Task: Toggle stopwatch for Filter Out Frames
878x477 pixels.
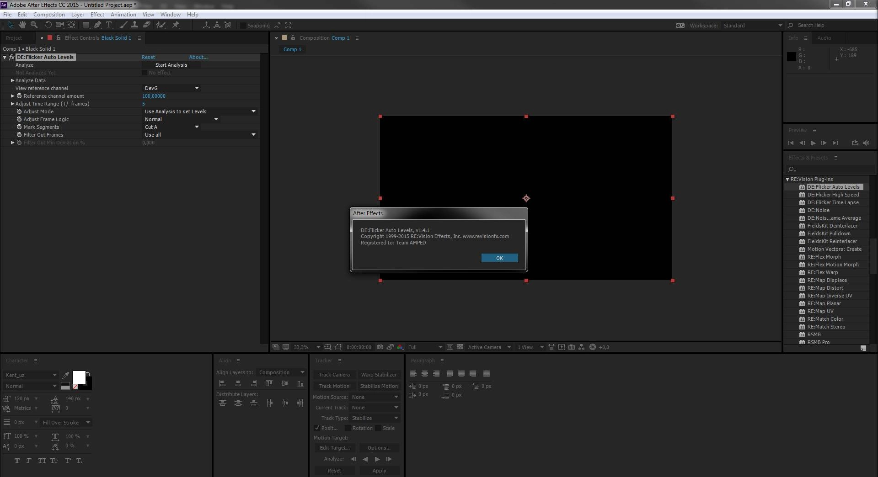Action: coord(19,135)
